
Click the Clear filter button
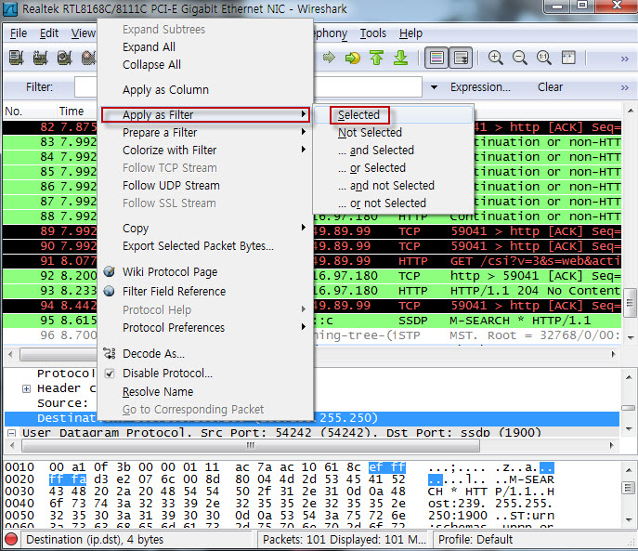550,87
